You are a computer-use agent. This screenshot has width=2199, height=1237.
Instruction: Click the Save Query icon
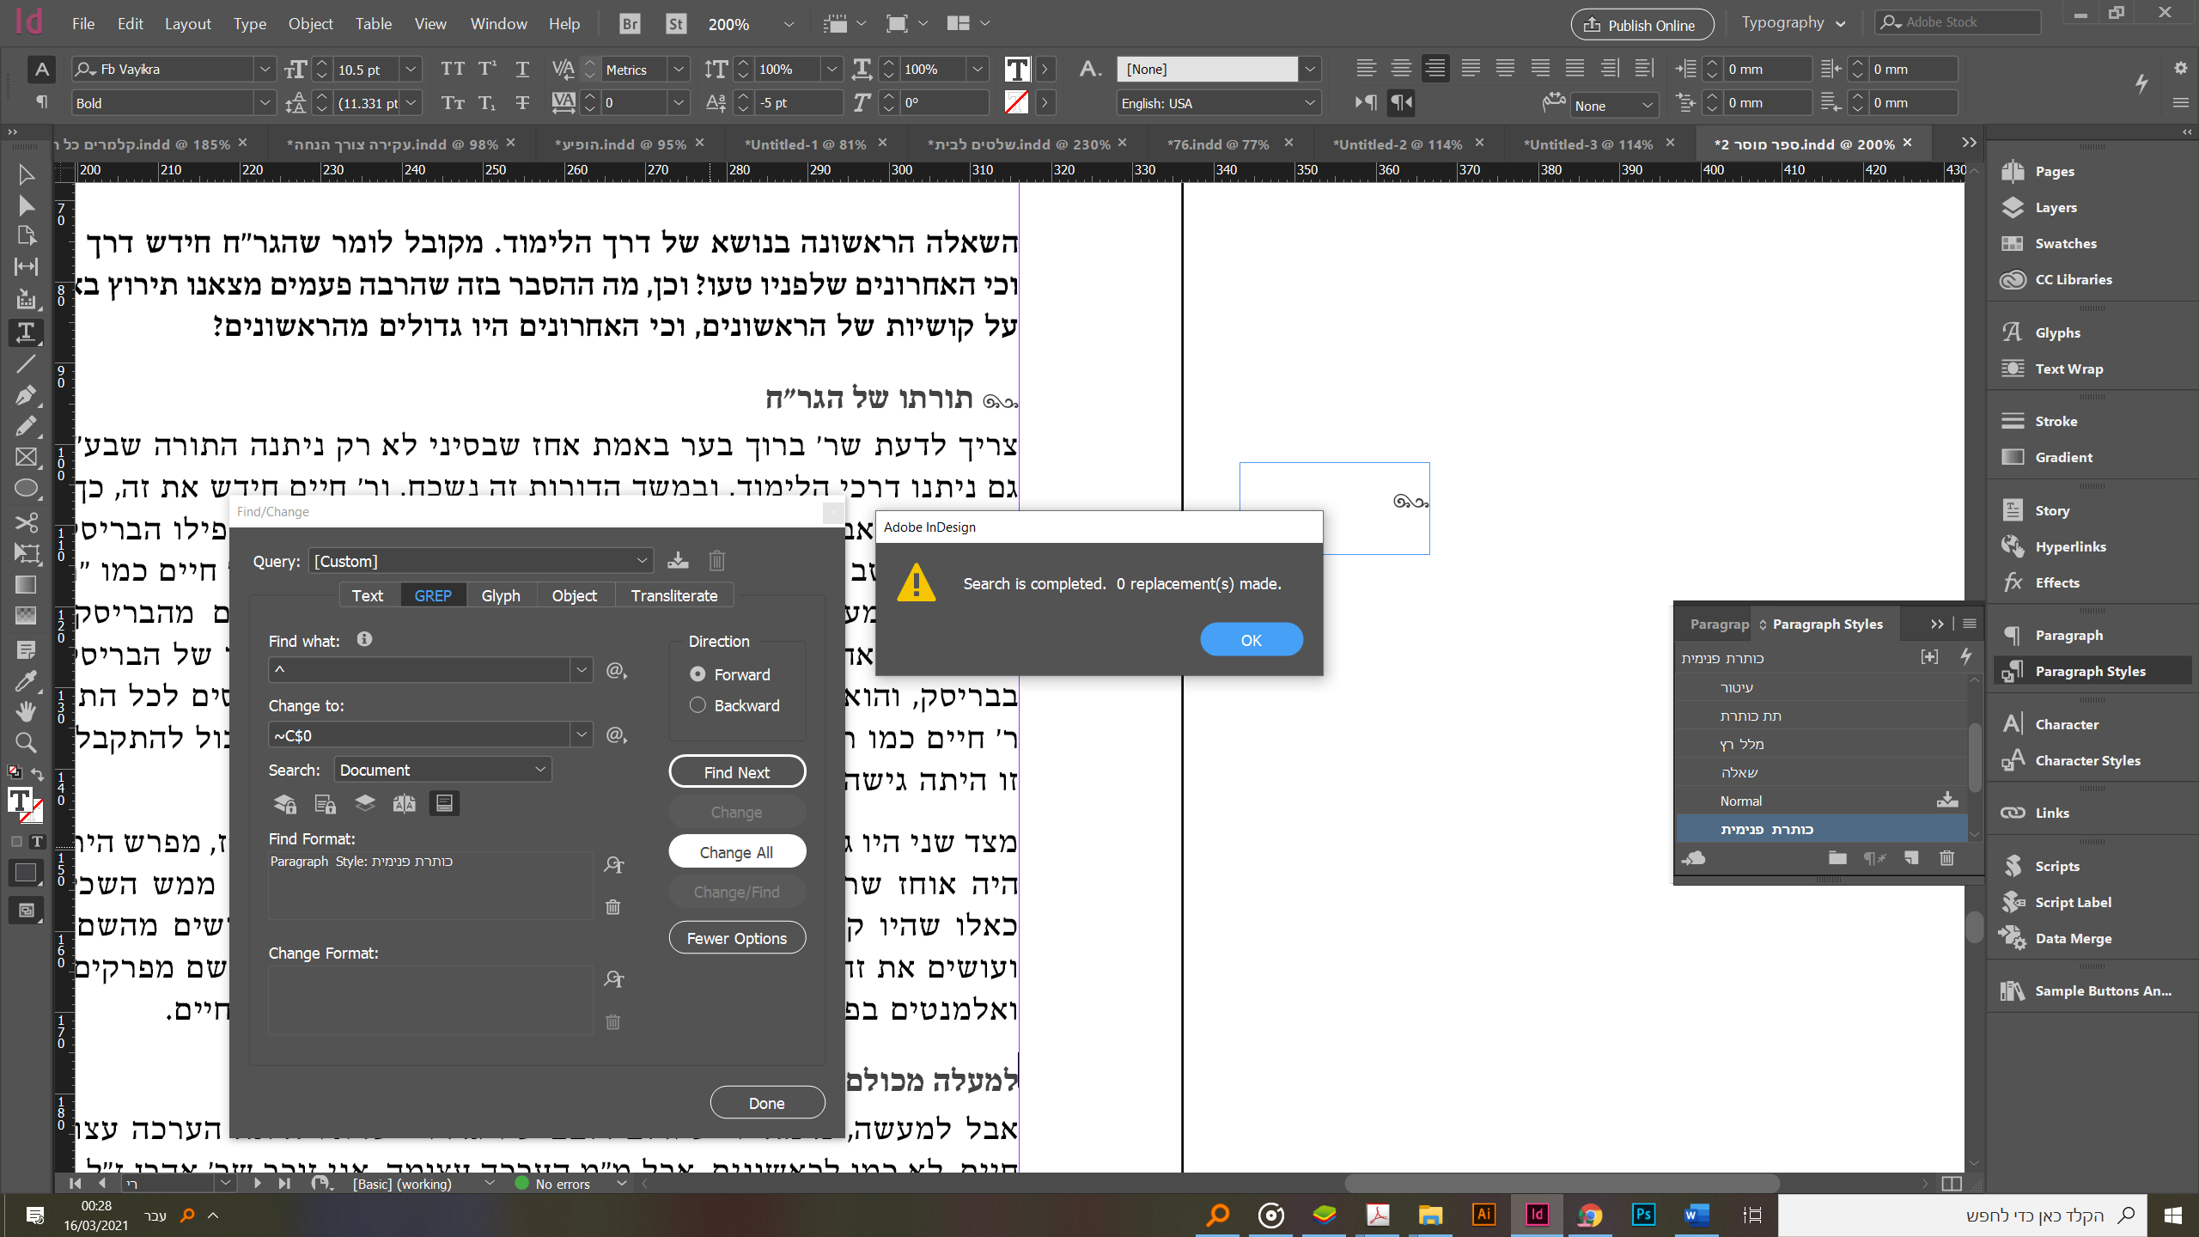pos(678,561)
